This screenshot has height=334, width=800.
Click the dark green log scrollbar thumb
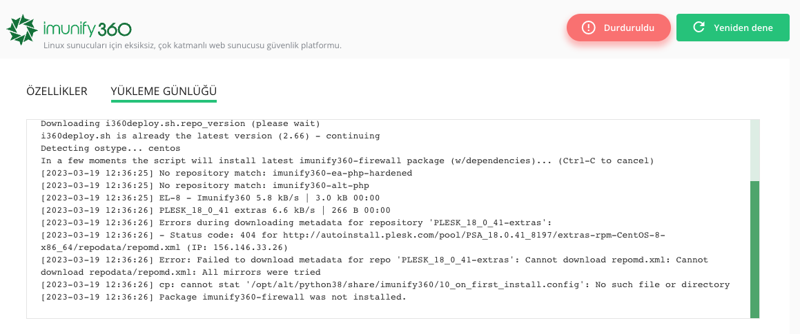click(754, 249)
